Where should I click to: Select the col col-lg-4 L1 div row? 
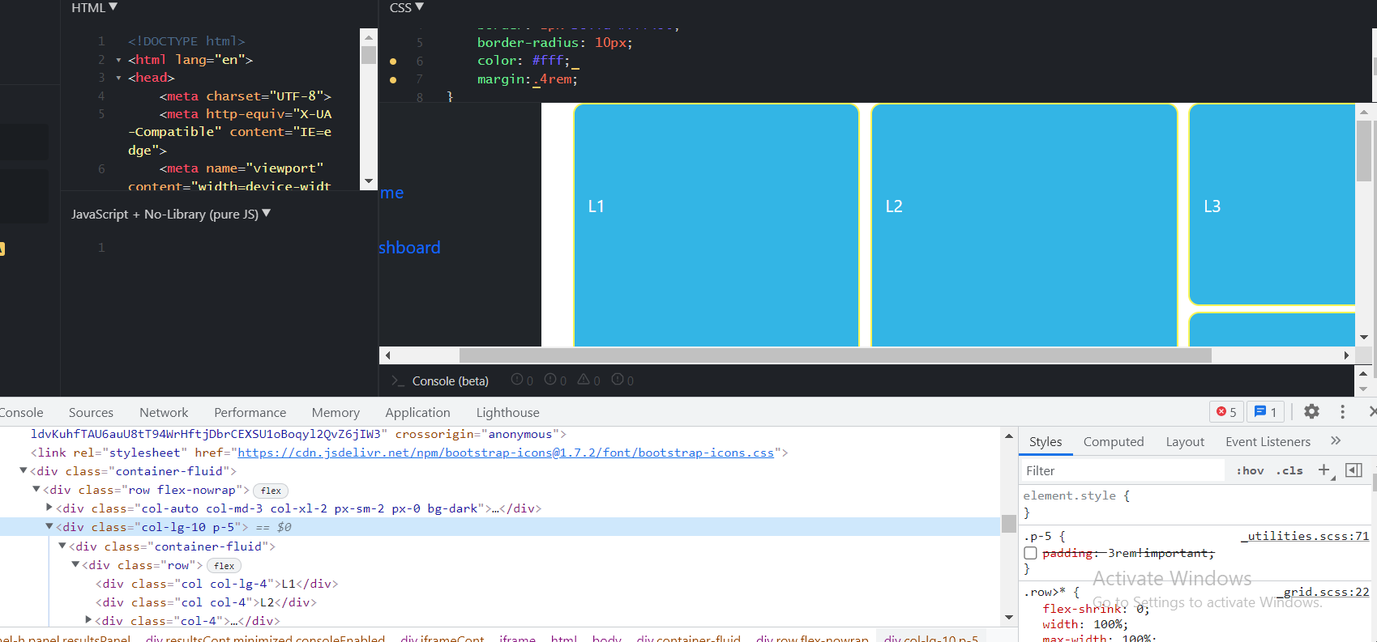pos(217,584)
